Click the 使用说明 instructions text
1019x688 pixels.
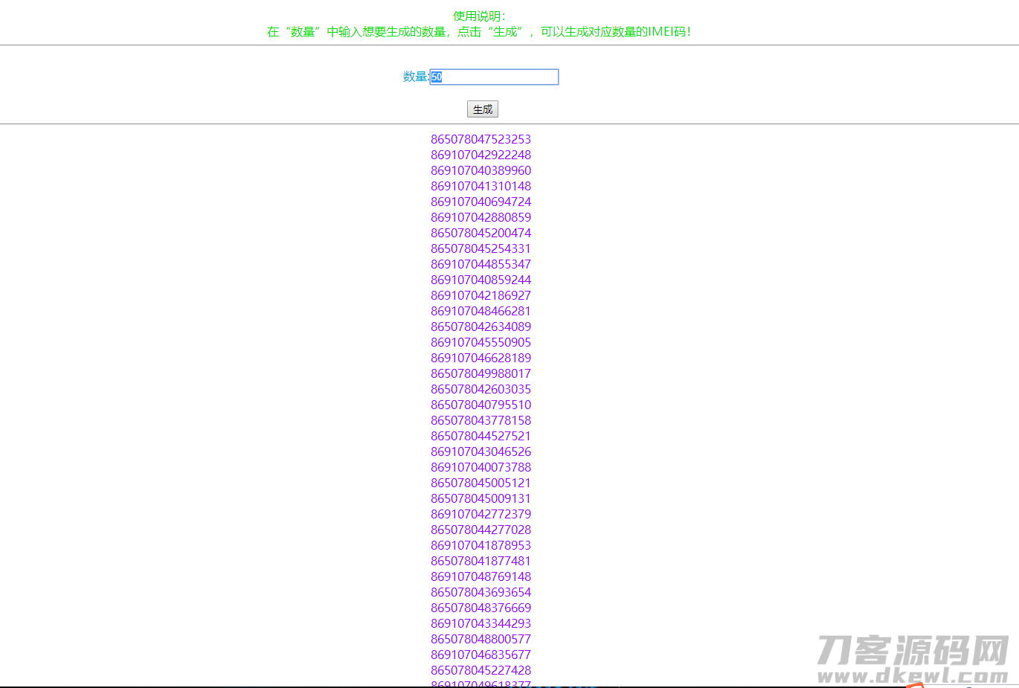480,14
